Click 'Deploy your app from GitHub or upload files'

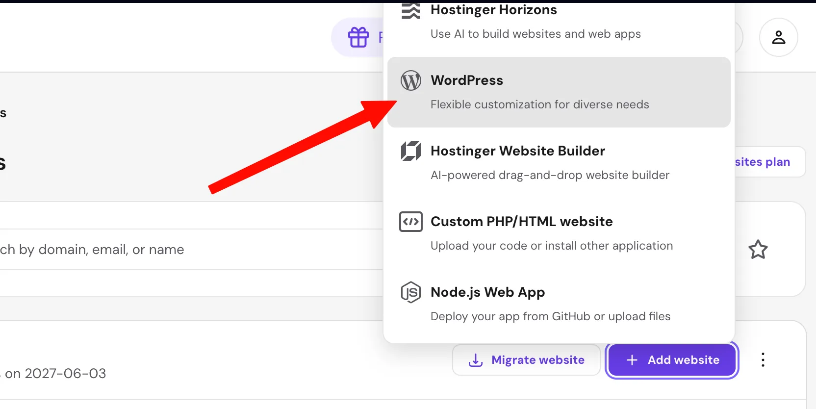point(550,316)
